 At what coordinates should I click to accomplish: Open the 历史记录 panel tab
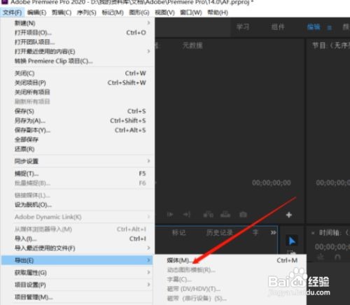coord(219,232)
